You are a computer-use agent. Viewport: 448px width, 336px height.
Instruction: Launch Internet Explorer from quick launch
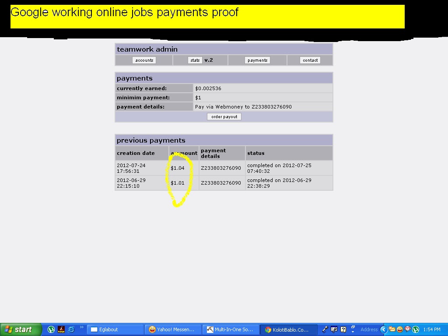pyautogui.click(x=71, y=329)
